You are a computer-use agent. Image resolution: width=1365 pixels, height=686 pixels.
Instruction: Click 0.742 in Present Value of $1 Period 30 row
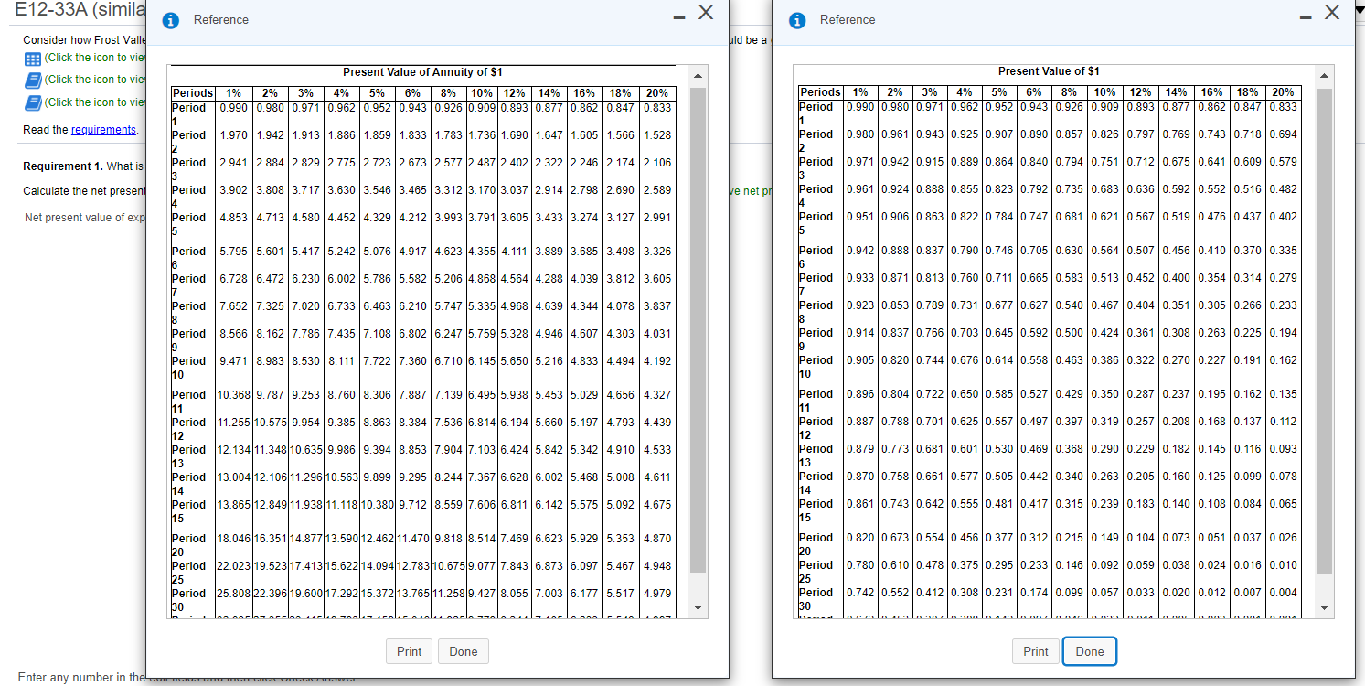point(860,593)
